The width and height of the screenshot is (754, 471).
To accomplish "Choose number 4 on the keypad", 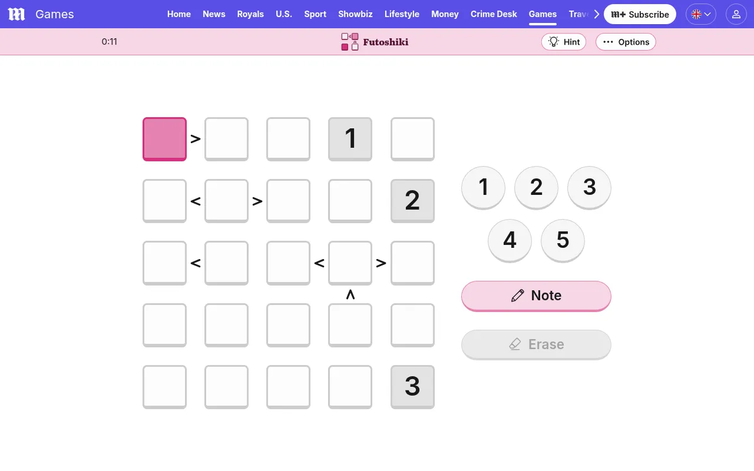I will 510,240.
